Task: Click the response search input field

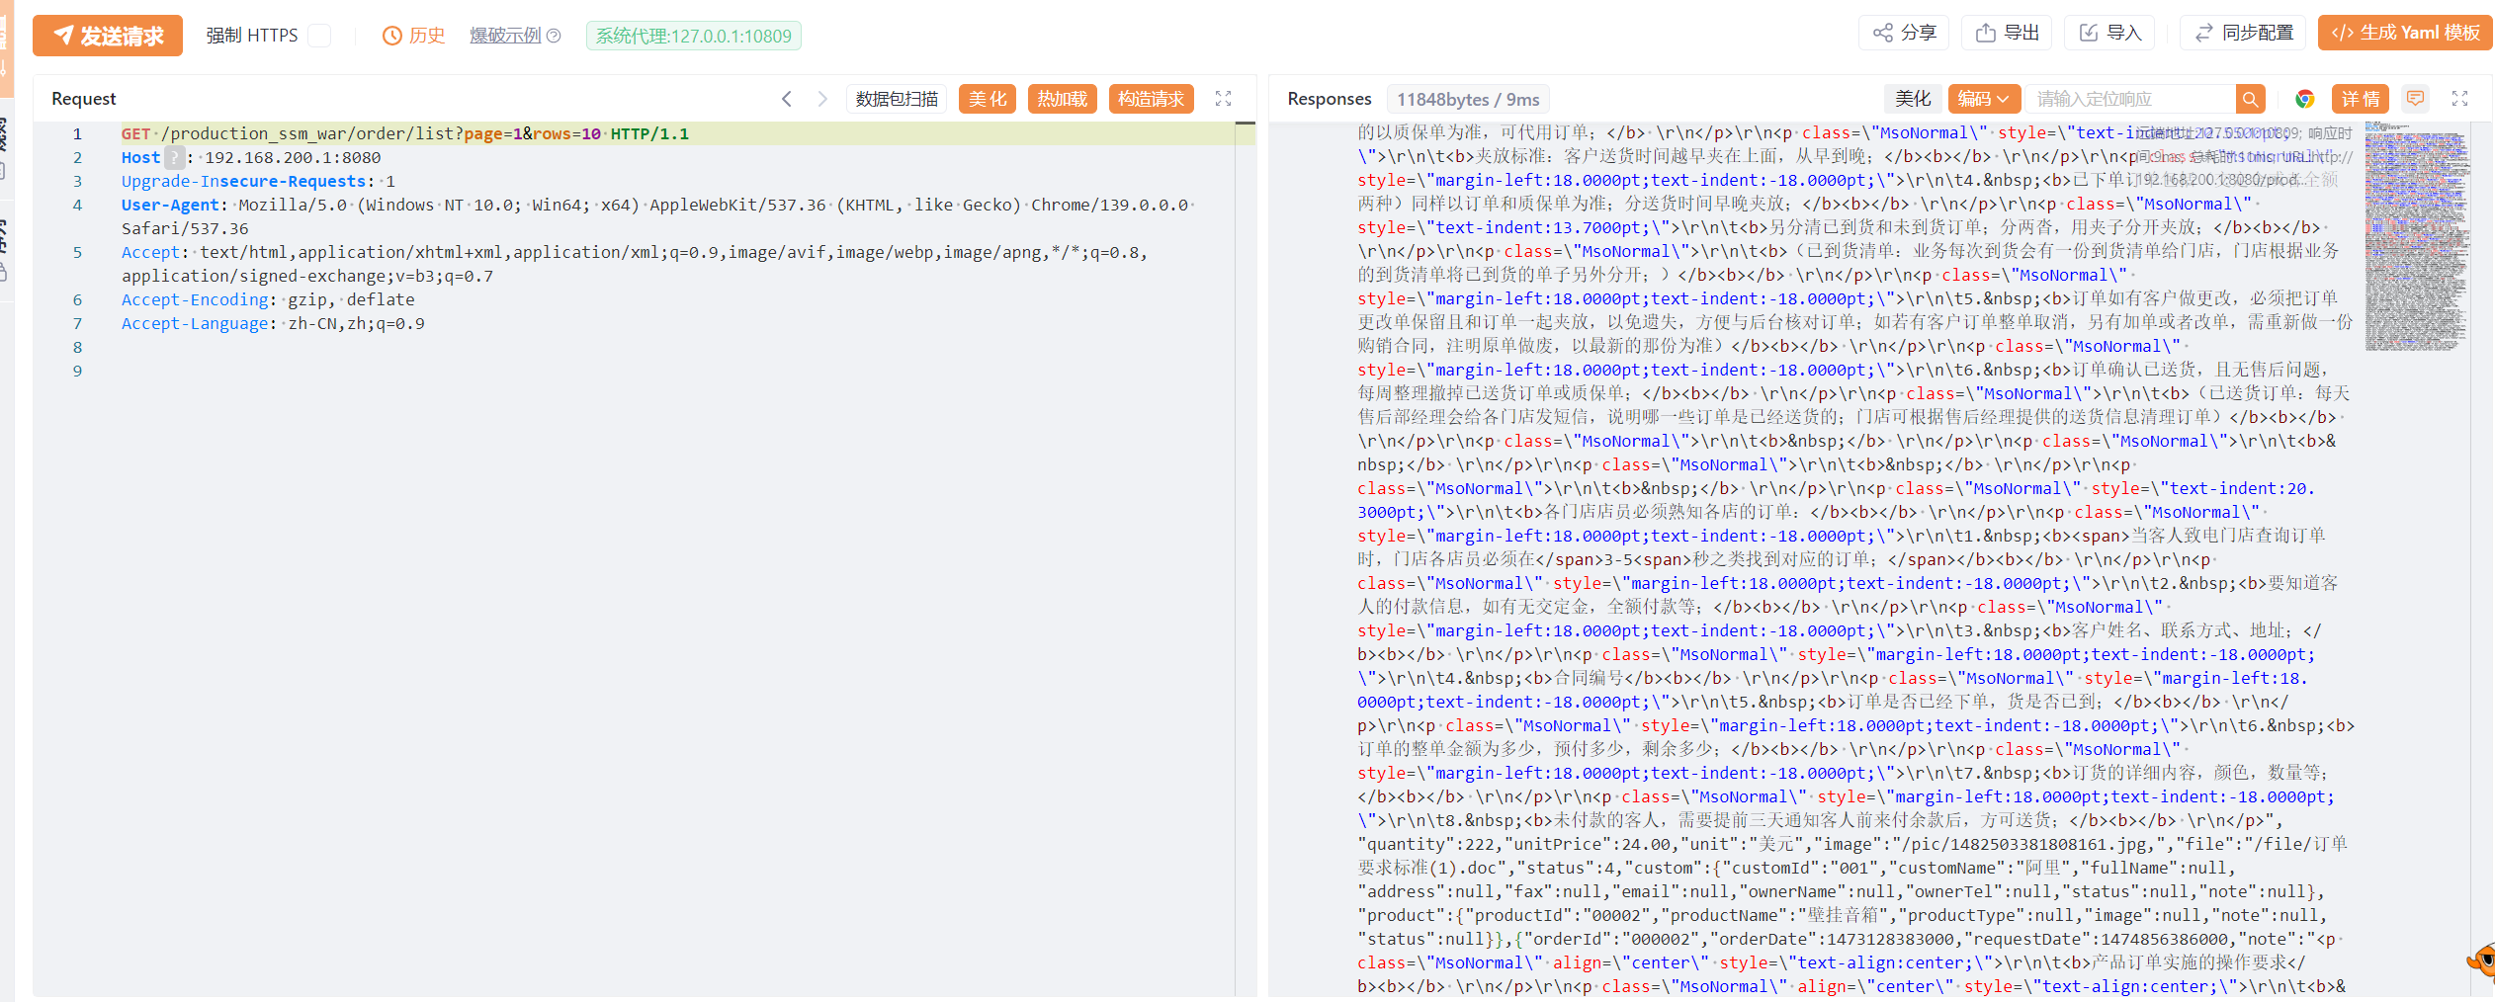Action: [2130, 99]
